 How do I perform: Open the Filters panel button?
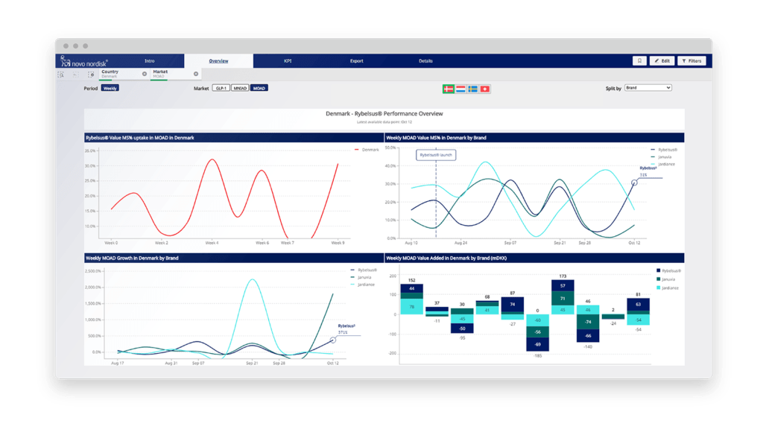coord(691,61)
